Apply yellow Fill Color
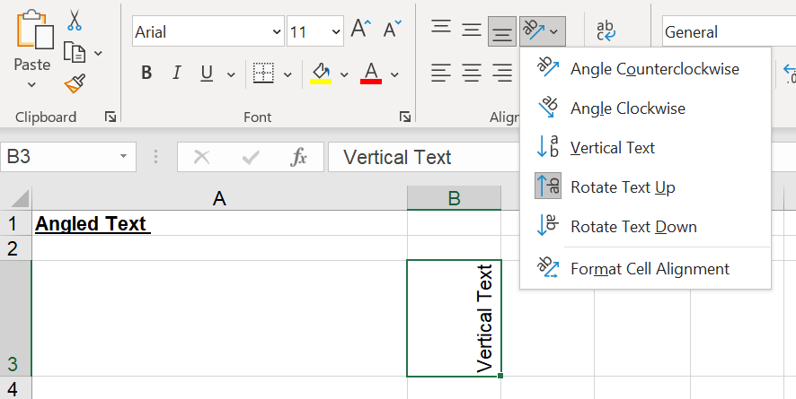The image size is (796, 399). pos(321,73)
